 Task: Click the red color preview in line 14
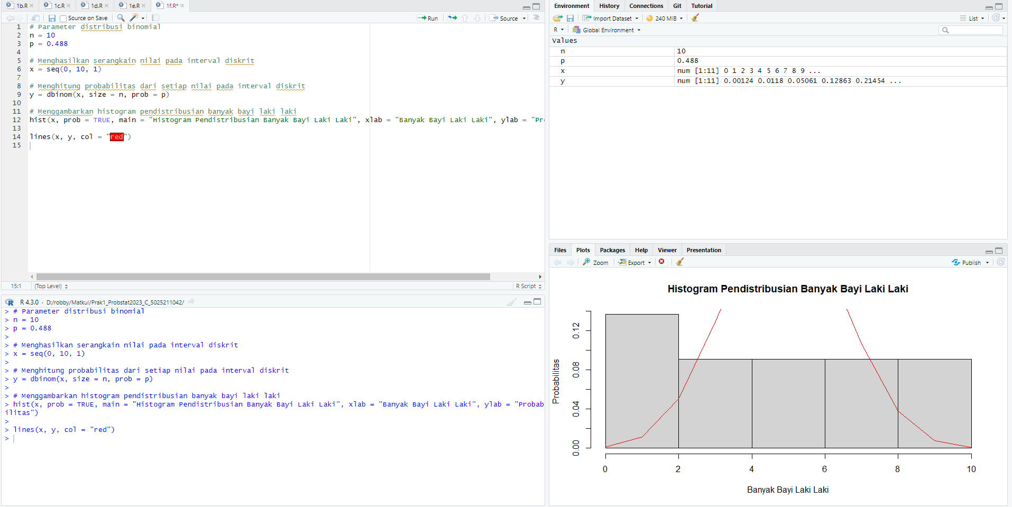point(117,137)
